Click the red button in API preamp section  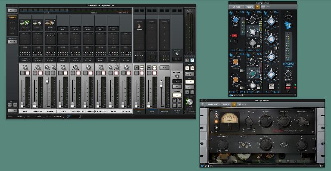(235, 35)
